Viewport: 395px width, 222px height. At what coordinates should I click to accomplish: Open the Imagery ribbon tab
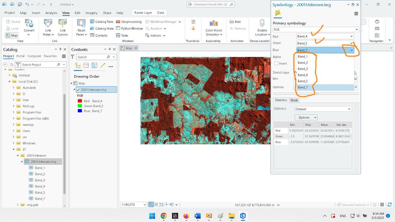[91, 13]
